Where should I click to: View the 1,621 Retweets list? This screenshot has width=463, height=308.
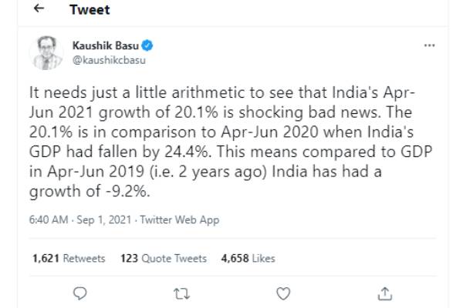(x=69, y=259)
